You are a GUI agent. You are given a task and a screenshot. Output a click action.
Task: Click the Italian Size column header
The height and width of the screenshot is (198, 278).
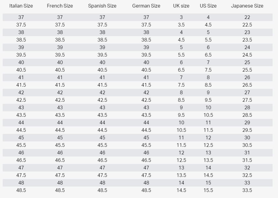(21, 6)
